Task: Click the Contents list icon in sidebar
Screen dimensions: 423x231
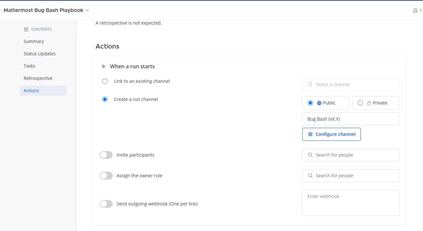Action: coord(26,29)
